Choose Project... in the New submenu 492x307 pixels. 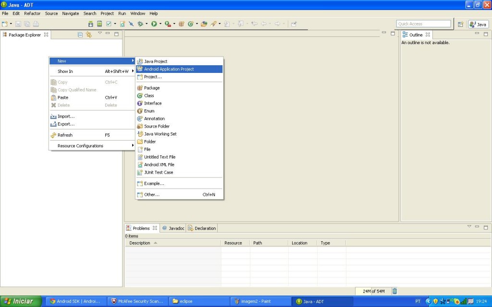[179, 77]
